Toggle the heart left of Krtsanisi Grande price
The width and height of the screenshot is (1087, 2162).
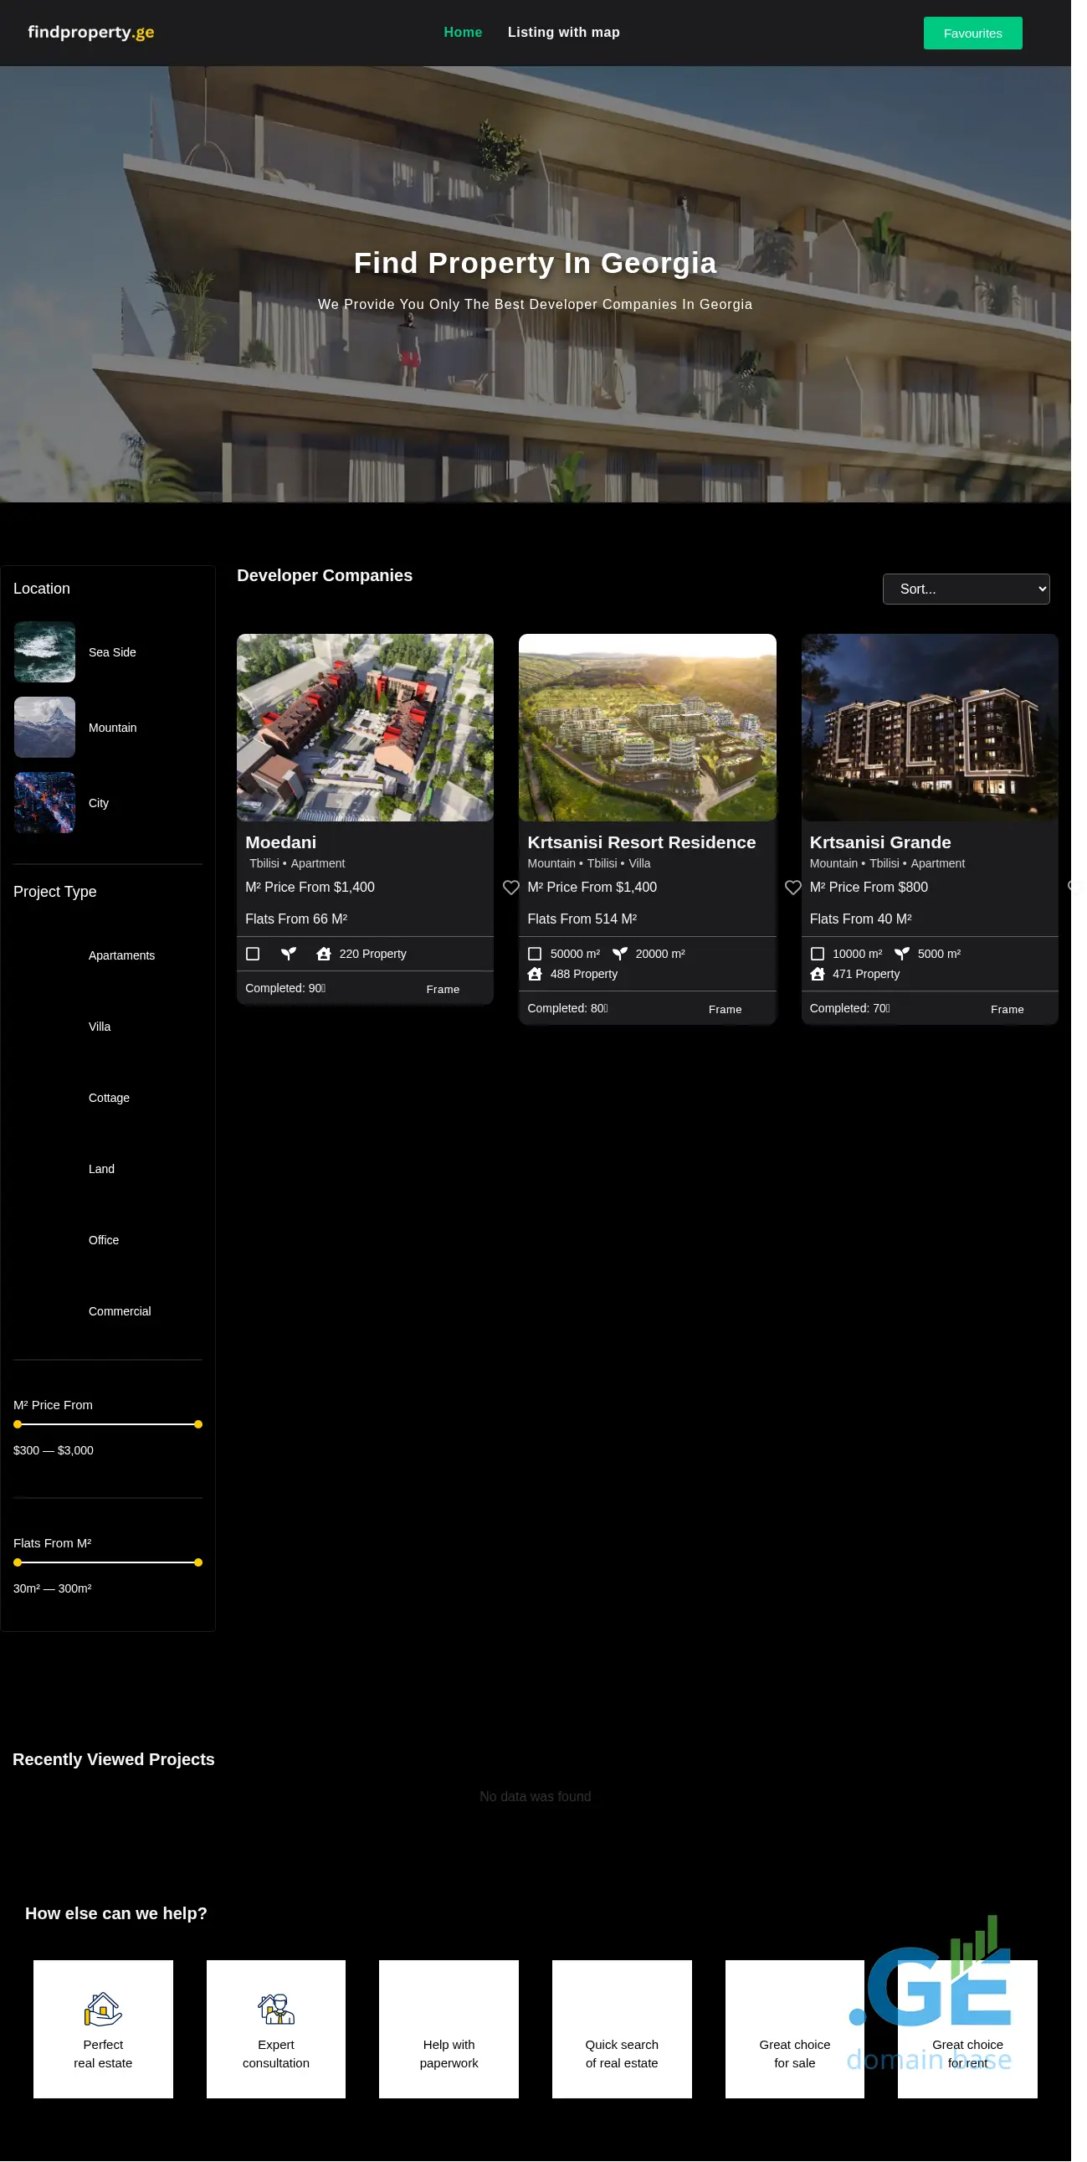pos(792,887)
